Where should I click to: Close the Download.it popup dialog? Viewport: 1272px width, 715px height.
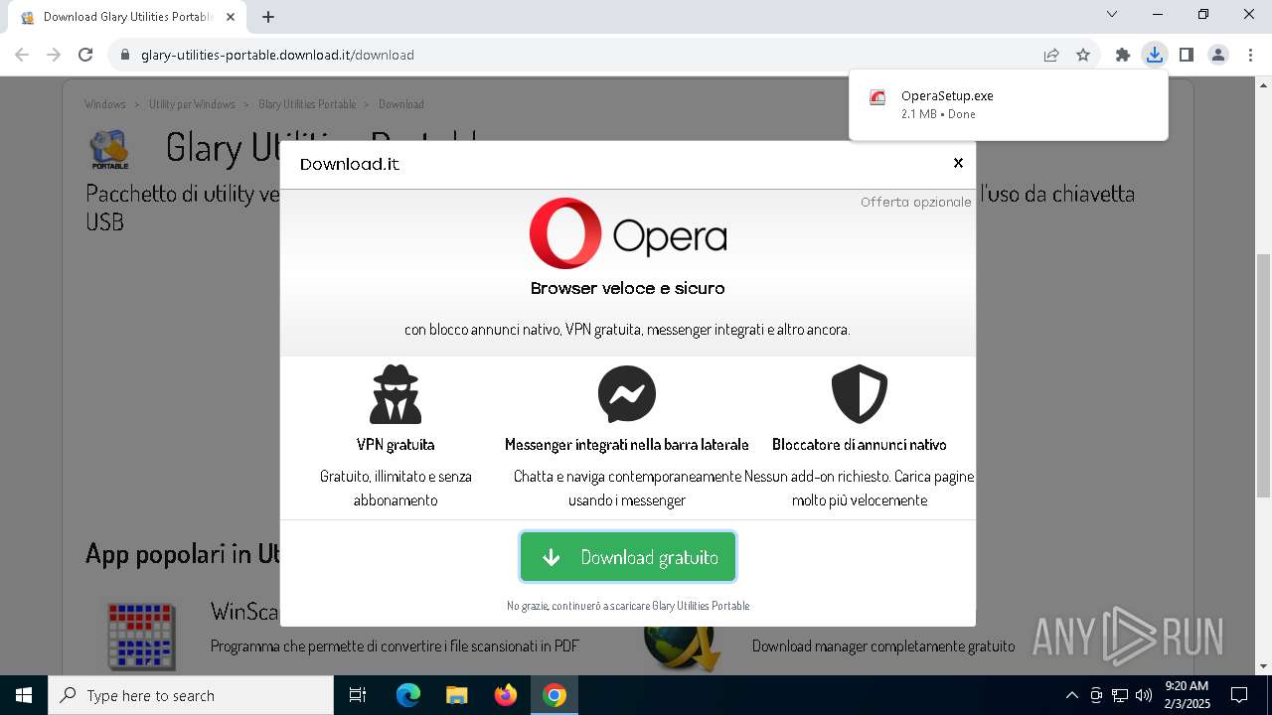coord(958,163)
